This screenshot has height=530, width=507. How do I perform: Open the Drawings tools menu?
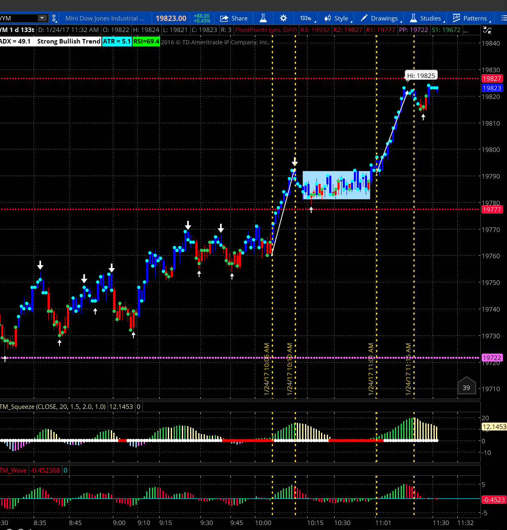pyautogui.click(x=380, y=18)
